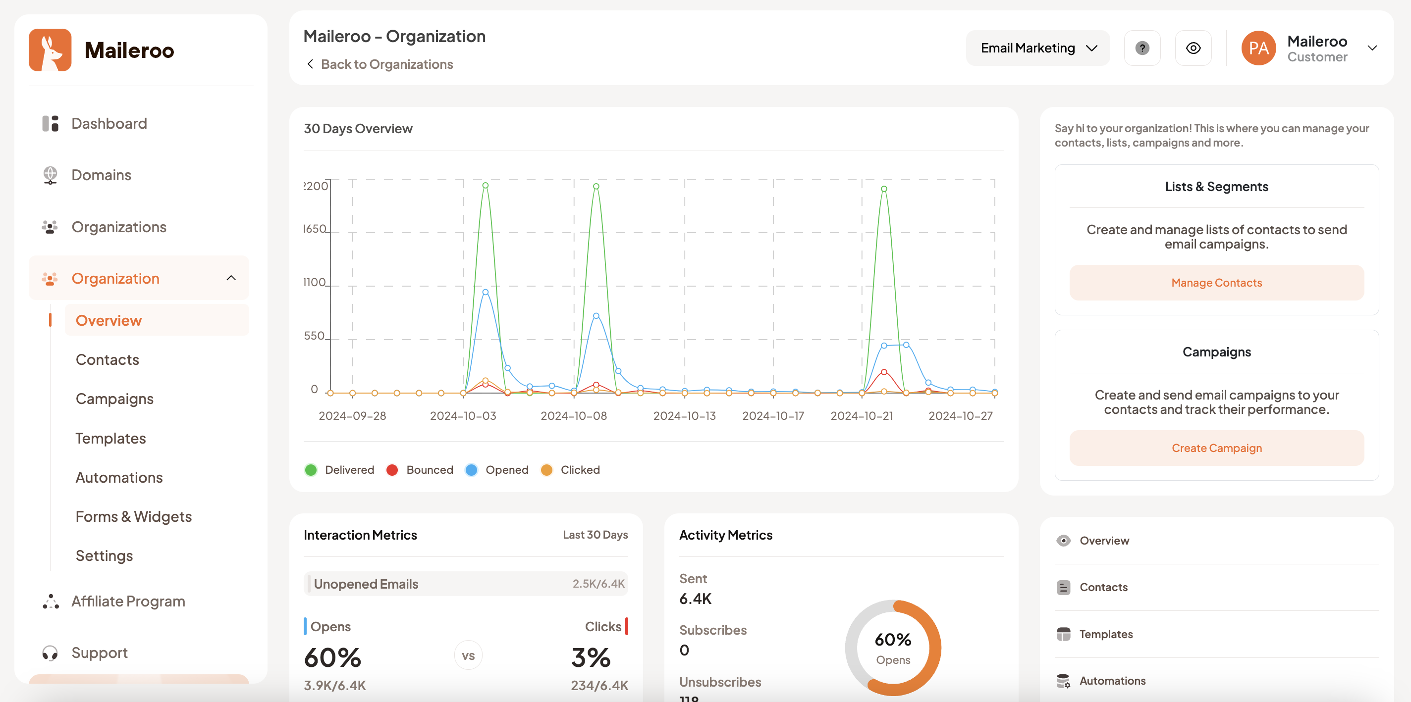Click the red Bounced legend swatch

pyautogui.click(x=391, y=470)
